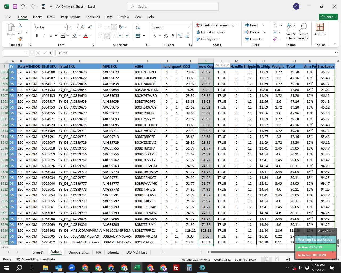Select Center horizontal alignment
Screen dimensions: 341x273
click(107, 36)
